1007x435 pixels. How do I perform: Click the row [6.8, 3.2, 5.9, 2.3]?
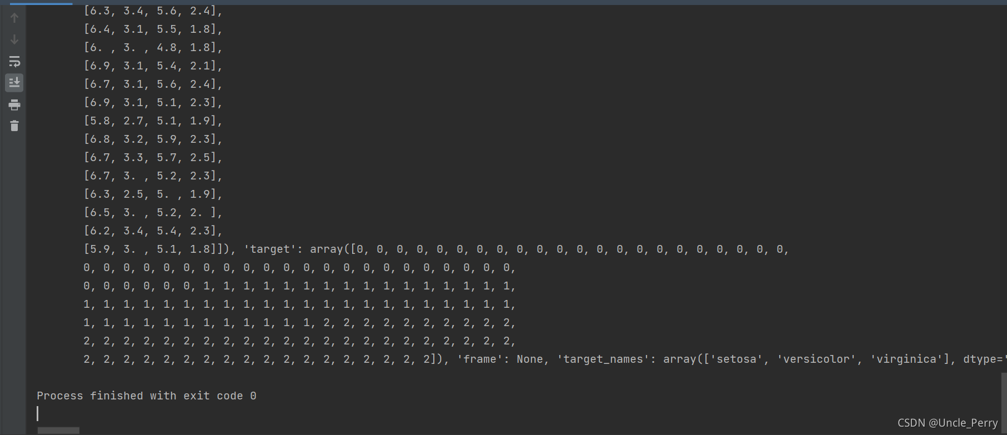153,139
